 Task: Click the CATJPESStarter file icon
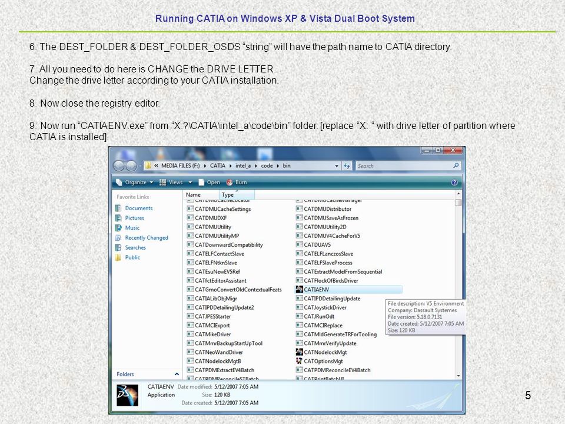coord(190,316)
